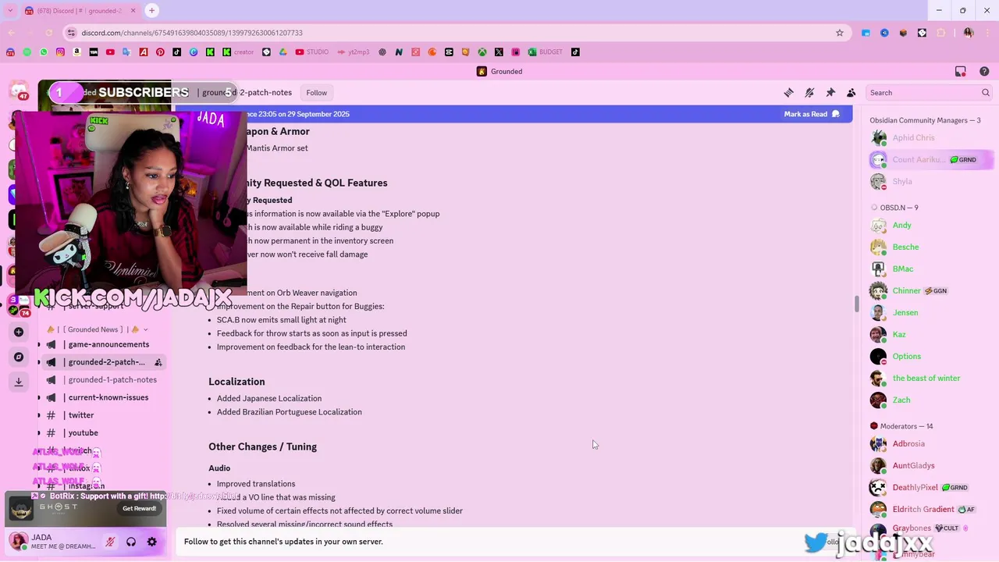Open the BUDGET spreadsheet bookmark

click(545, 52)
